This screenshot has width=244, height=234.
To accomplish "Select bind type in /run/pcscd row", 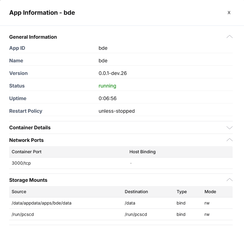I will pyautogui.click(x=181, y=215).
